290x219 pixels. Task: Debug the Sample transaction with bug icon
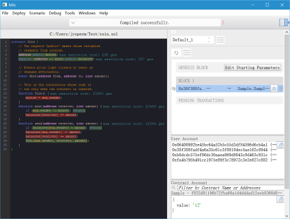coord(274,89)
